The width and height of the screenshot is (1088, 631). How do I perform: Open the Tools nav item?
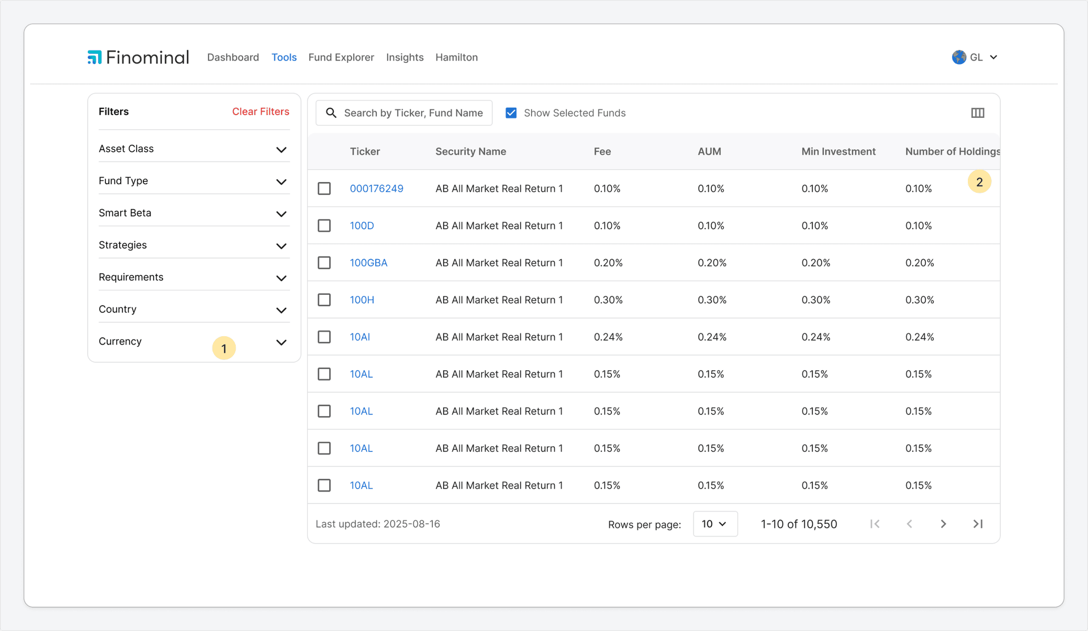click(x=284, y=57)
